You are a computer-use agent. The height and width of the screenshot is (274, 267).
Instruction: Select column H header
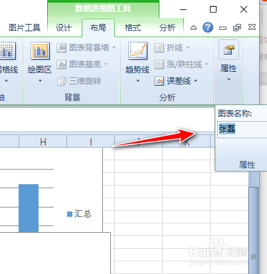(43, 142)
